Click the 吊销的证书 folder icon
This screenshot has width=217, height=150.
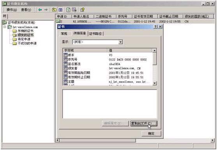pyautogui.click(x=14, y=31)
